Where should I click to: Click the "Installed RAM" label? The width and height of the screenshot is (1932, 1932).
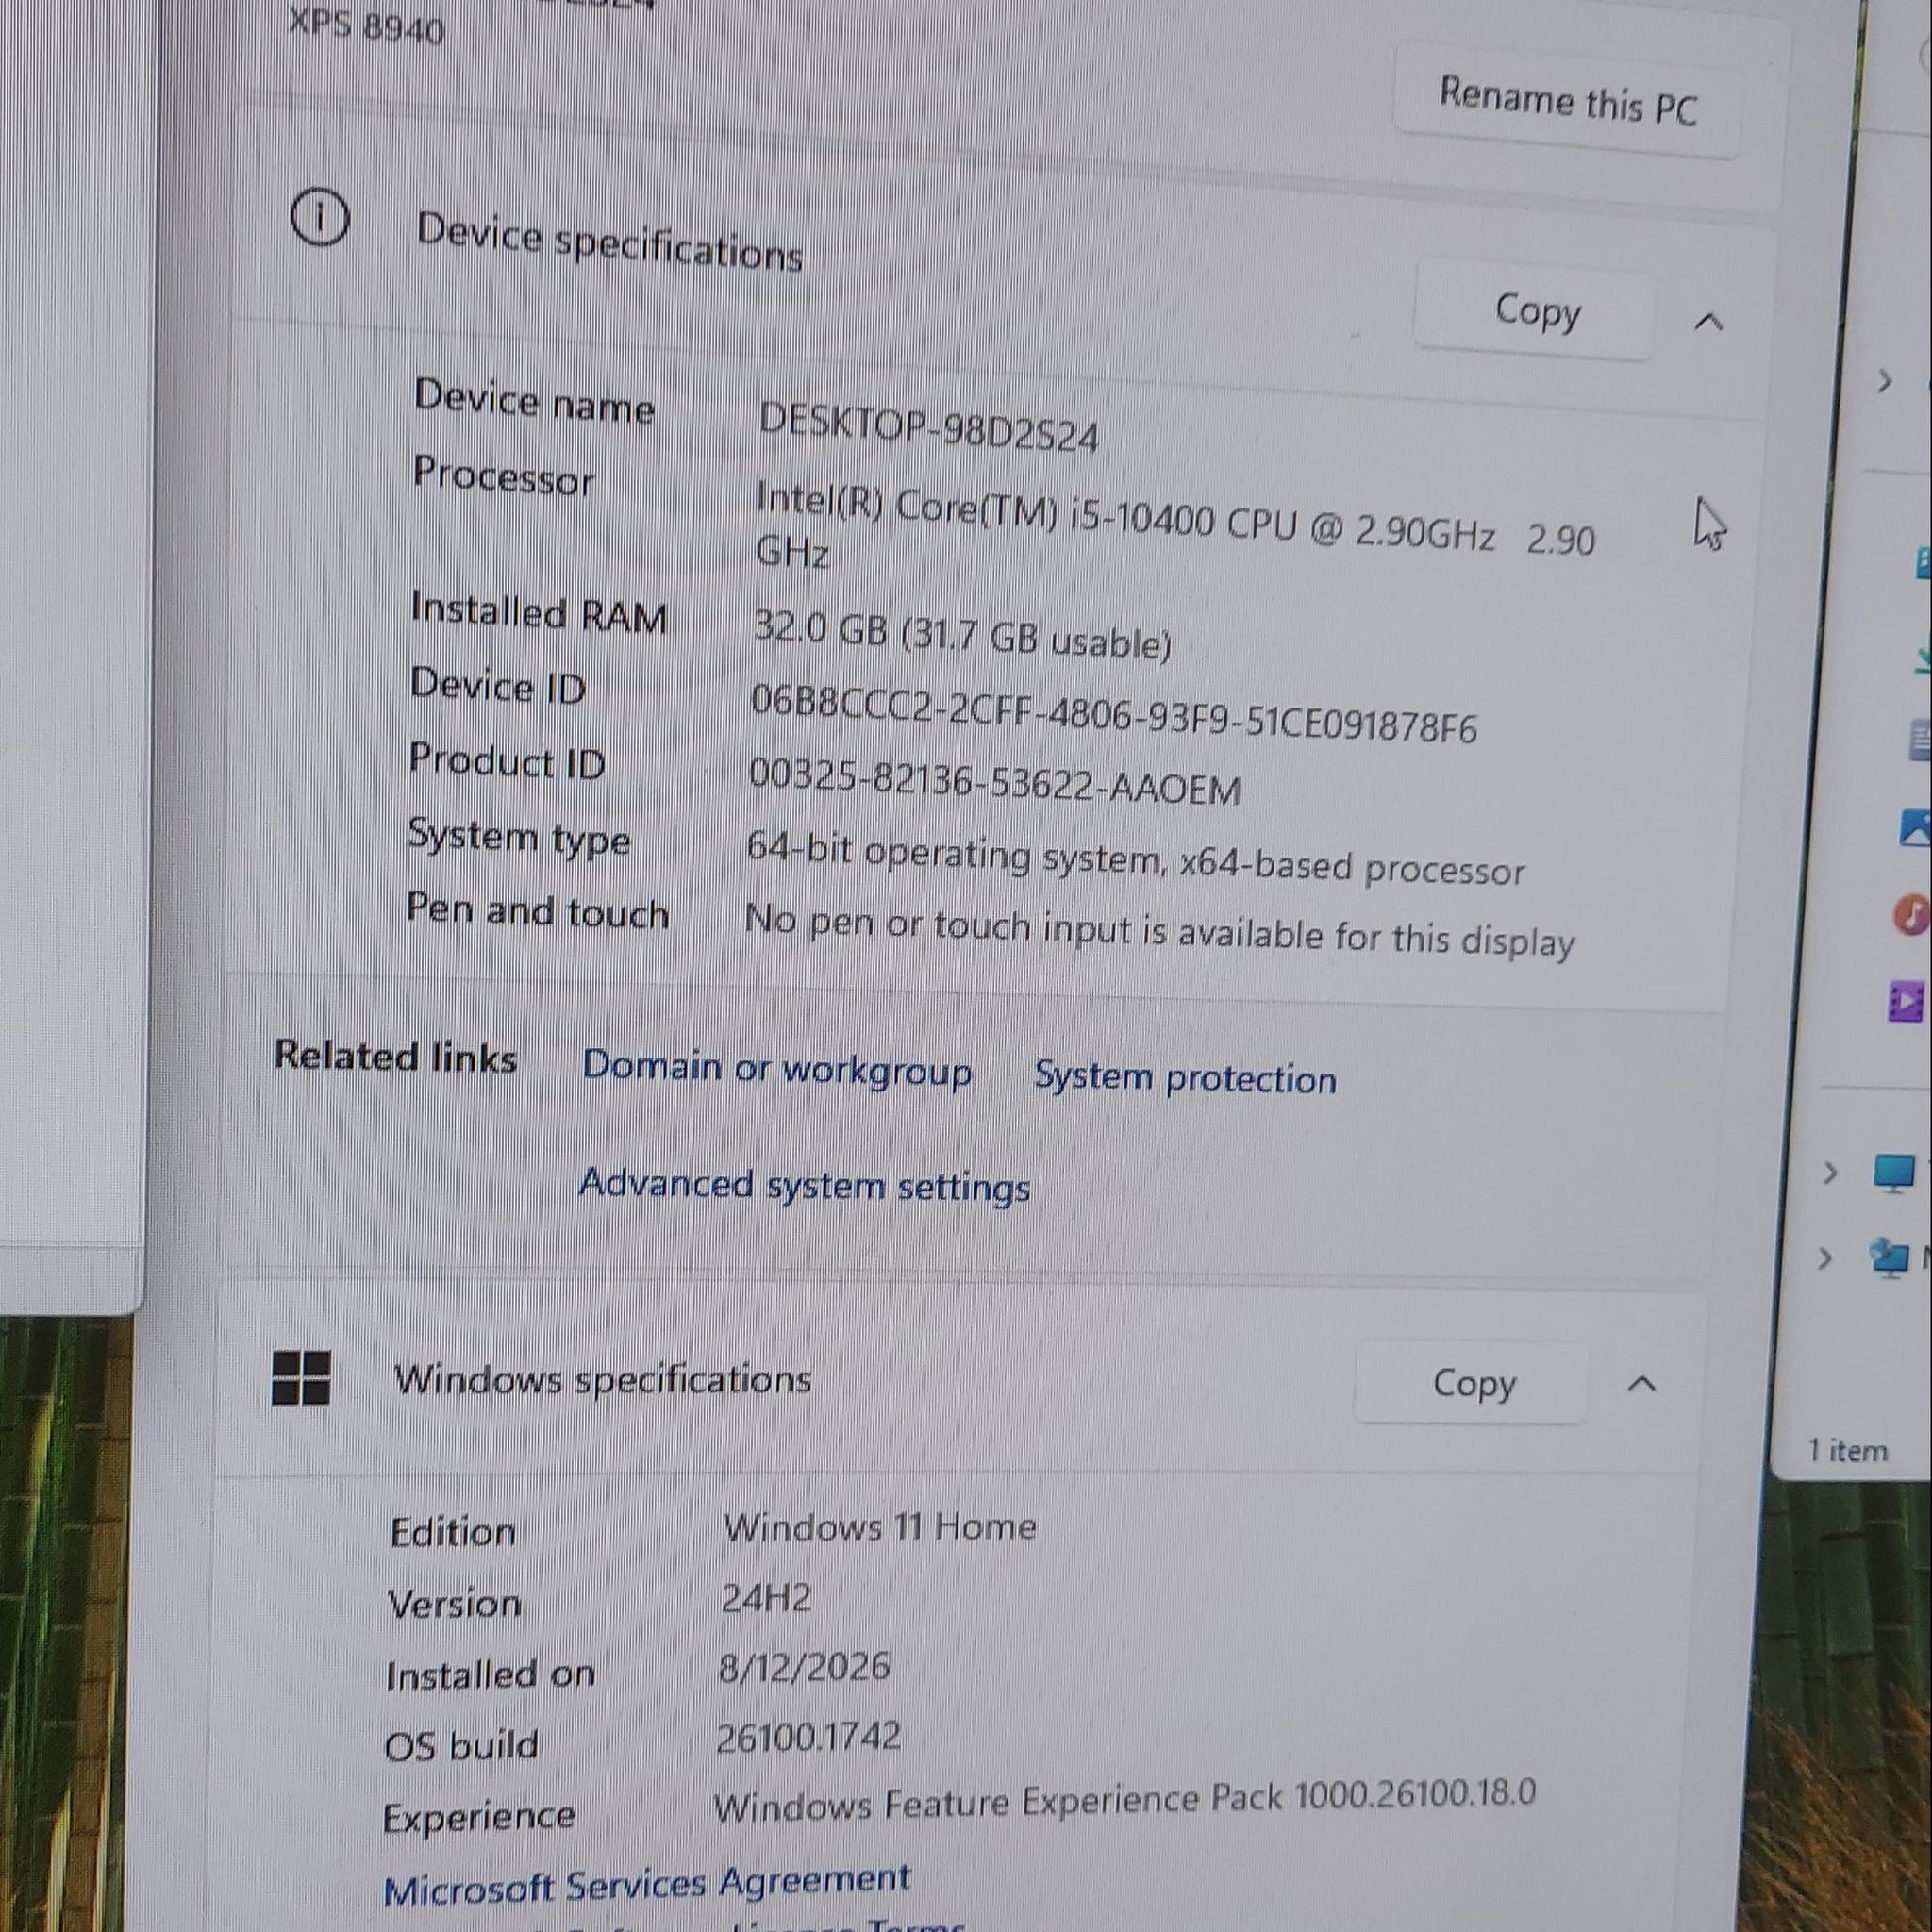coord(538,612)
